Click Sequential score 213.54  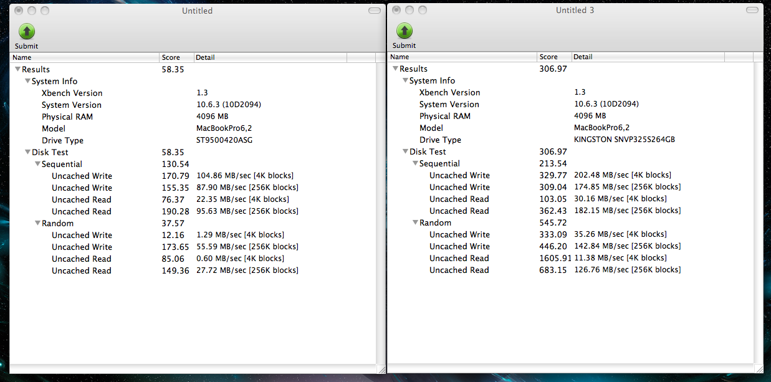click(553, 164)
